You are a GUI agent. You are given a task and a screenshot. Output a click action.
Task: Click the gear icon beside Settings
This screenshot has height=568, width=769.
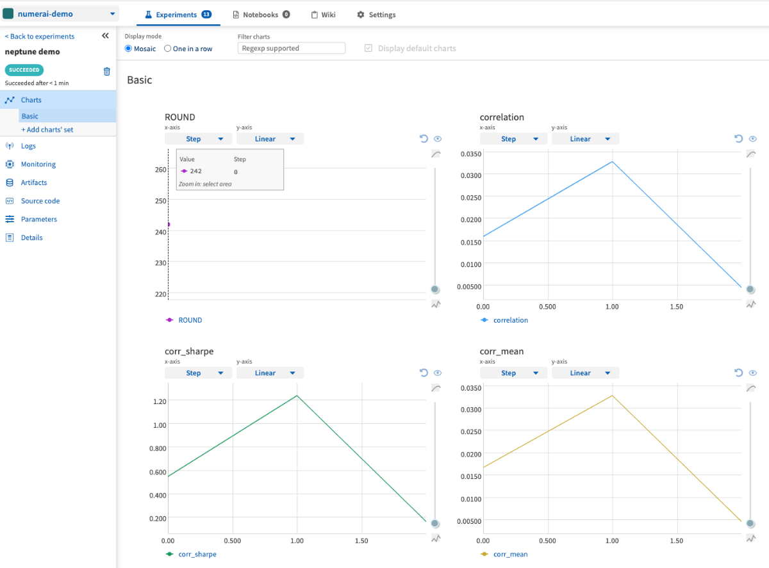tap(361, 15)
